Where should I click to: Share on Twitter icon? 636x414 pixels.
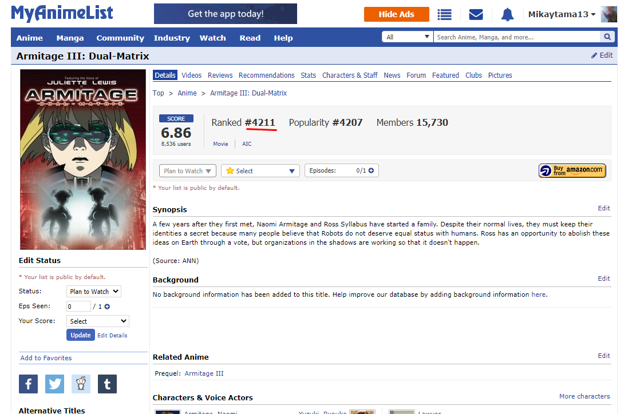[54, 384]
